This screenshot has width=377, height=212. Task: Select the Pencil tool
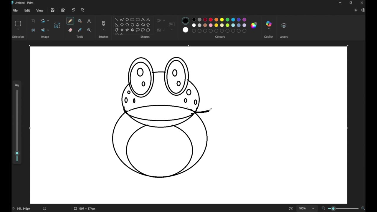(70, 21)
